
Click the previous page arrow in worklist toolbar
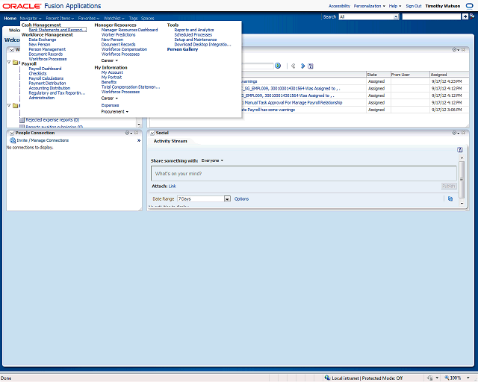294,66
